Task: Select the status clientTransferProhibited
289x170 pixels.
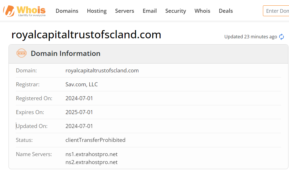Action: [96, 140]
